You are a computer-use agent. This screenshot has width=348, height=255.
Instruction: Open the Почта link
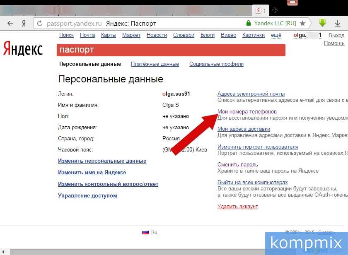[87, 35]
